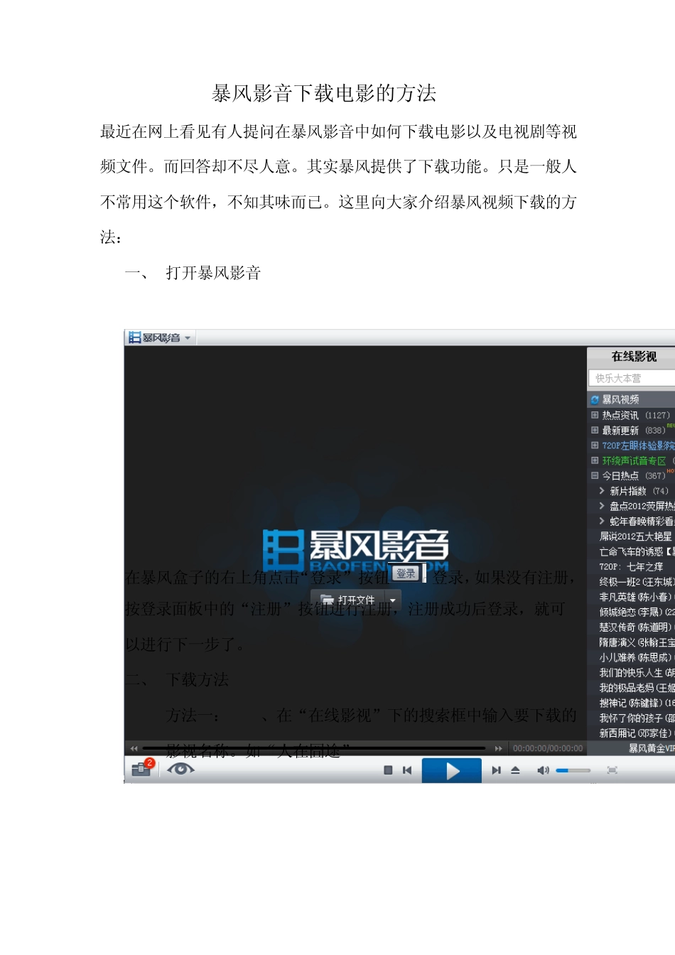The width and height of the screenshot is (675, 955).
Task: Select the 暴风视频 list header
Action: tap(632, 400)
